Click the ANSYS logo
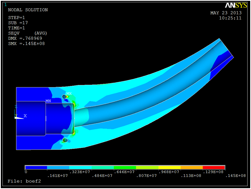Screen dimensions: 251x189 [x=236, y=6]
